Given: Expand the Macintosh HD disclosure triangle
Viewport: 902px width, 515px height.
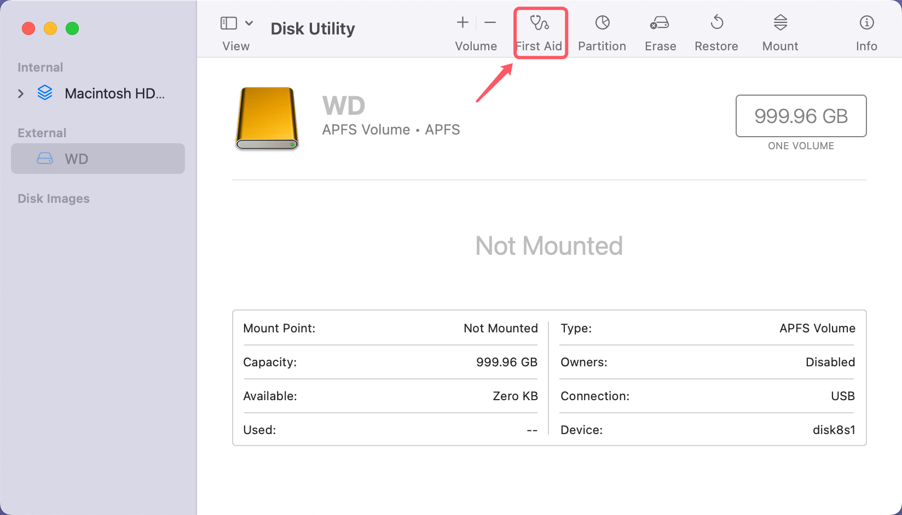Looking at the screenshot, I should (20, 93).
